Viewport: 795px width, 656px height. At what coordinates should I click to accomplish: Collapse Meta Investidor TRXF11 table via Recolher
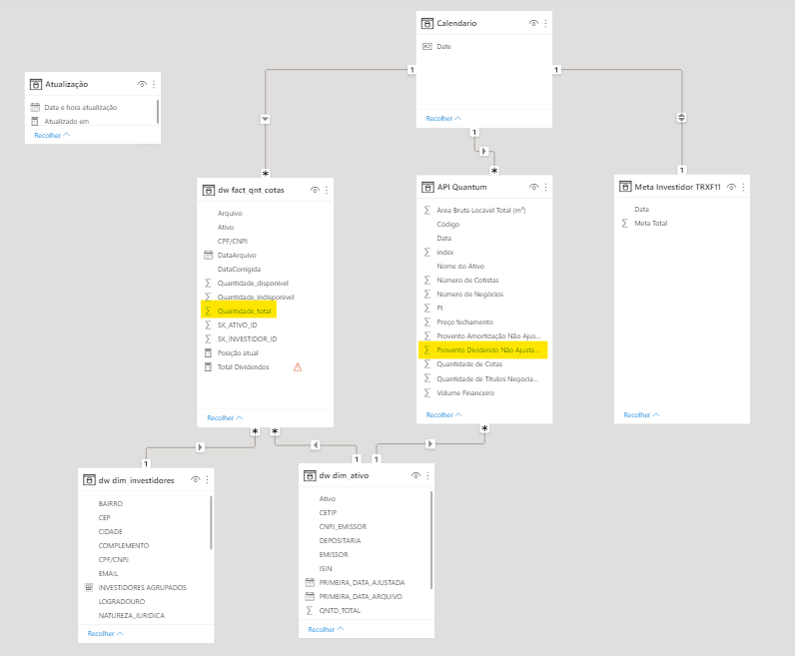coord(642,414)
